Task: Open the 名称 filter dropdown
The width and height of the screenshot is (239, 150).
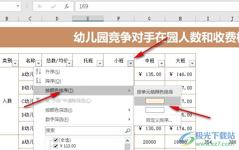Action: point(38,63)
